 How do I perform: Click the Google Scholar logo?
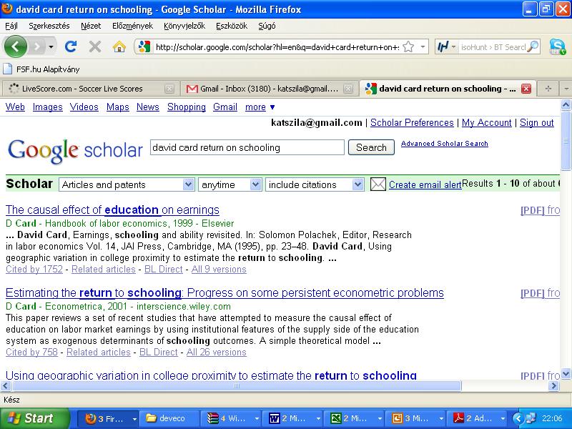pyautogui.click(x=76, y=151)
